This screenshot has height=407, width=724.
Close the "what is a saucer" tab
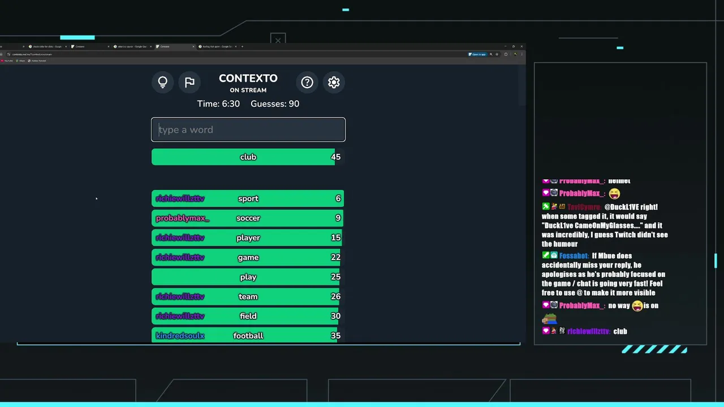(x=151, y=46)
